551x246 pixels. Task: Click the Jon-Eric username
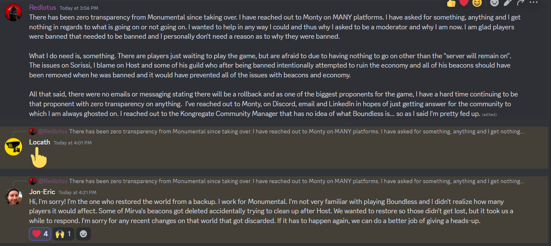pyautogui.click(x=42, y=192)
